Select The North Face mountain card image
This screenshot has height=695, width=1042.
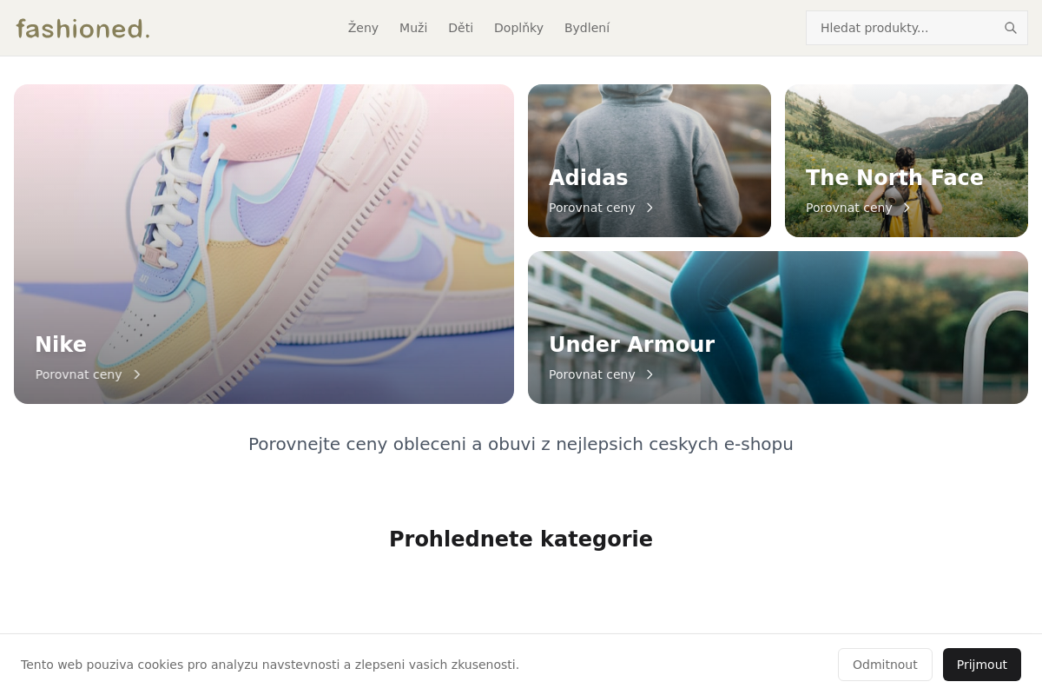(x=907, y=161)
